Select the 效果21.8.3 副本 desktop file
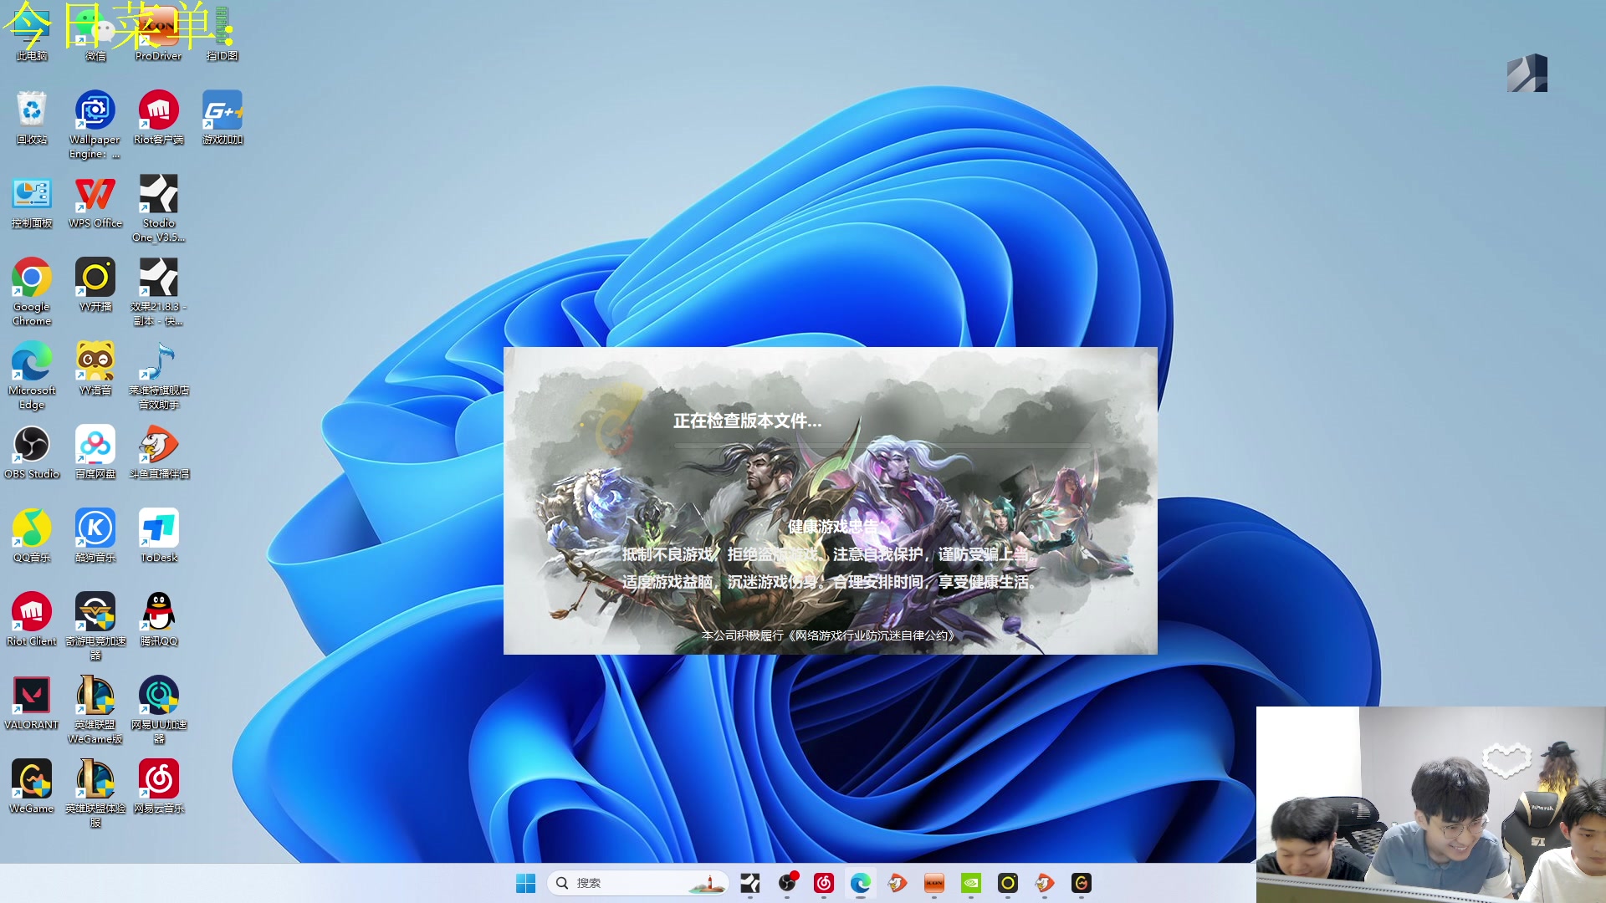The image size is (1606, 903). (158, 291)
